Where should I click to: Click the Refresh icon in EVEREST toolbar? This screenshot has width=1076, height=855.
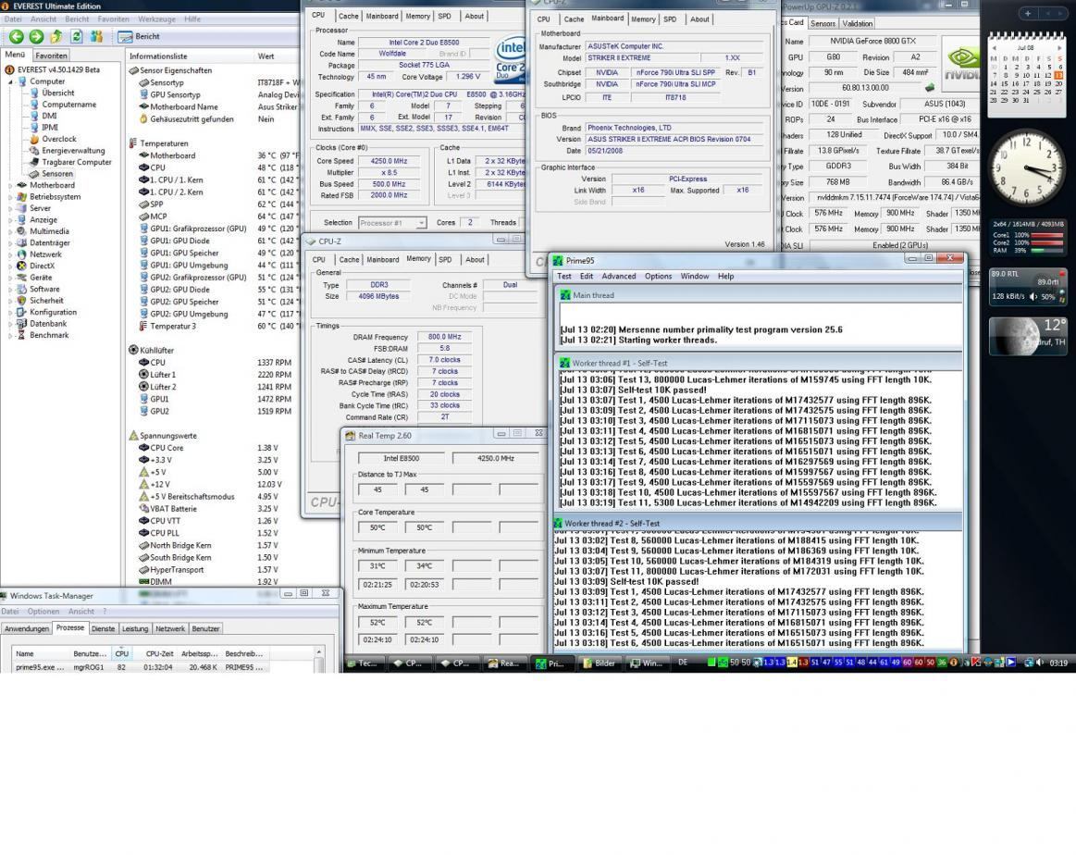[76, 36]
